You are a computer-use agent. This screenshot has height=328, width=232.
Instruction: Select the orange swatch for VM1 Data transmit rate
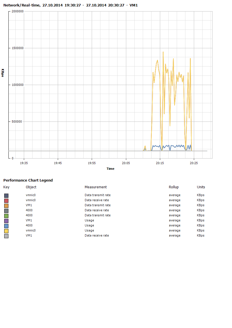coord(6,206)
